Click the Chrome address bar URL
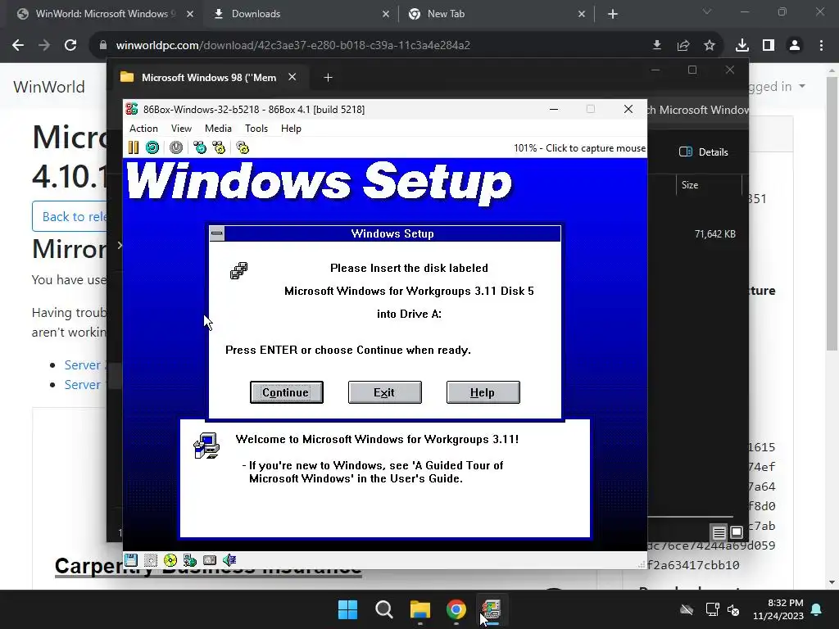 (293, 46)
